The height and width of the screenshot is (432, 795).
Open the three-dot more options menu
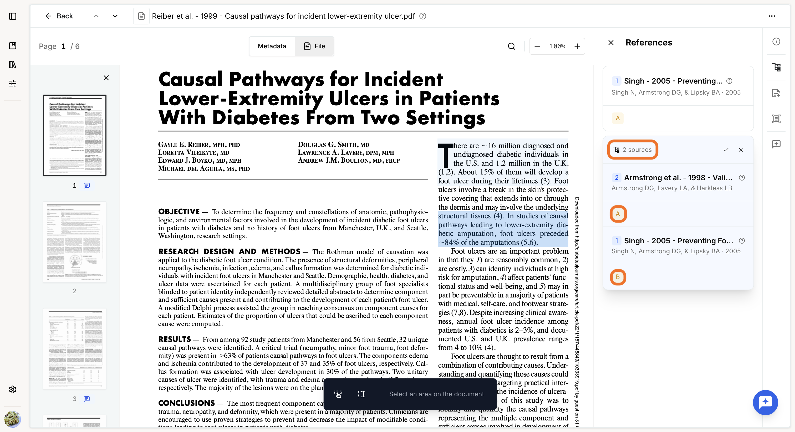(x=772, y=16)
